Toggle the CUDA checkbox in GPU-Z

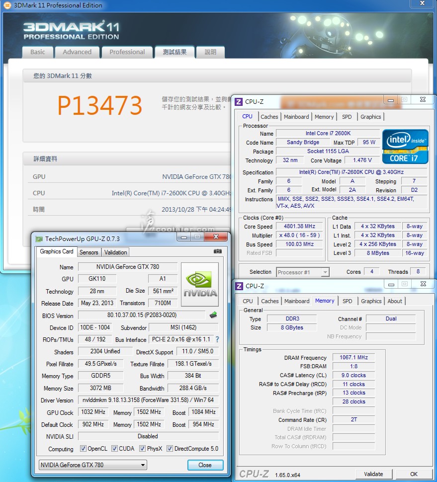pos(114,449)
